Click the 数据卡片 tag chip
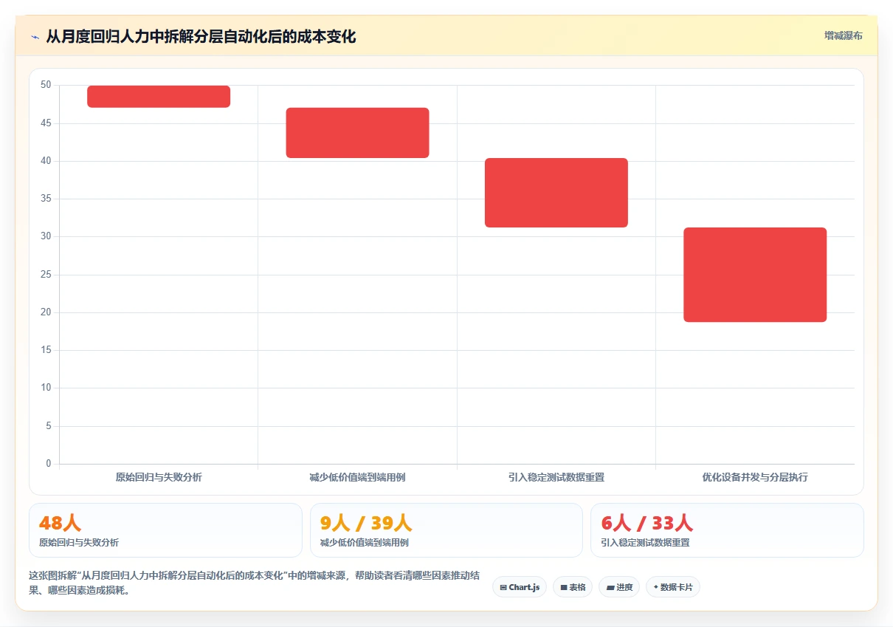 coord(673,587)
